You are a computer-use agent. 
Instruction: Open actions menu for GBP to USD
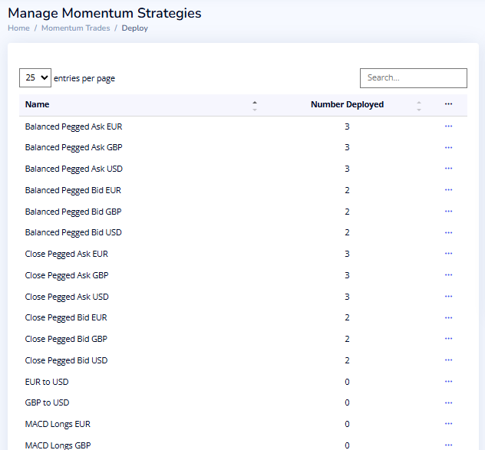coord(448,402)
